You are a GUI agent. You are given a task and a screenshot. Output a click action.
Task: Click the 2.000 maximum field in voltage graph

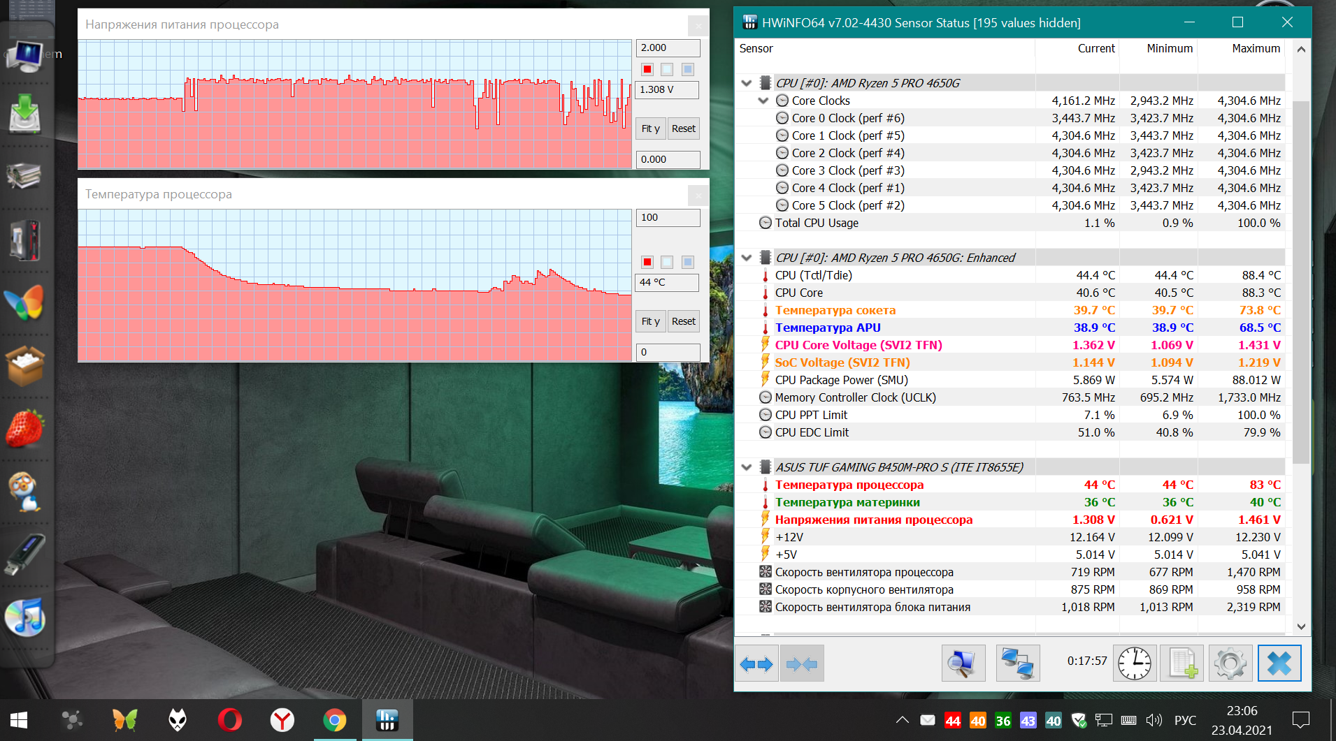click(668, 47)
